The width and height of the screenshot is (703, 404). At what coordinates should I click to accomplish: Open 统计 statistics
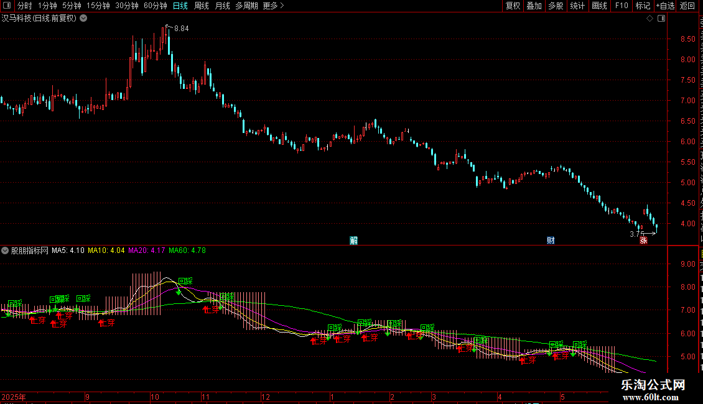pos(577,6)
